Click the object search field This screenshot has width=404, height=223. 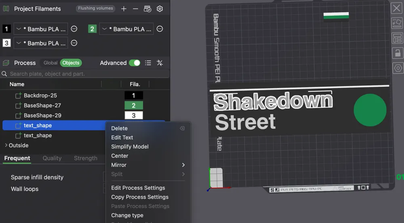pyautogui.click(x=85, y=74)
